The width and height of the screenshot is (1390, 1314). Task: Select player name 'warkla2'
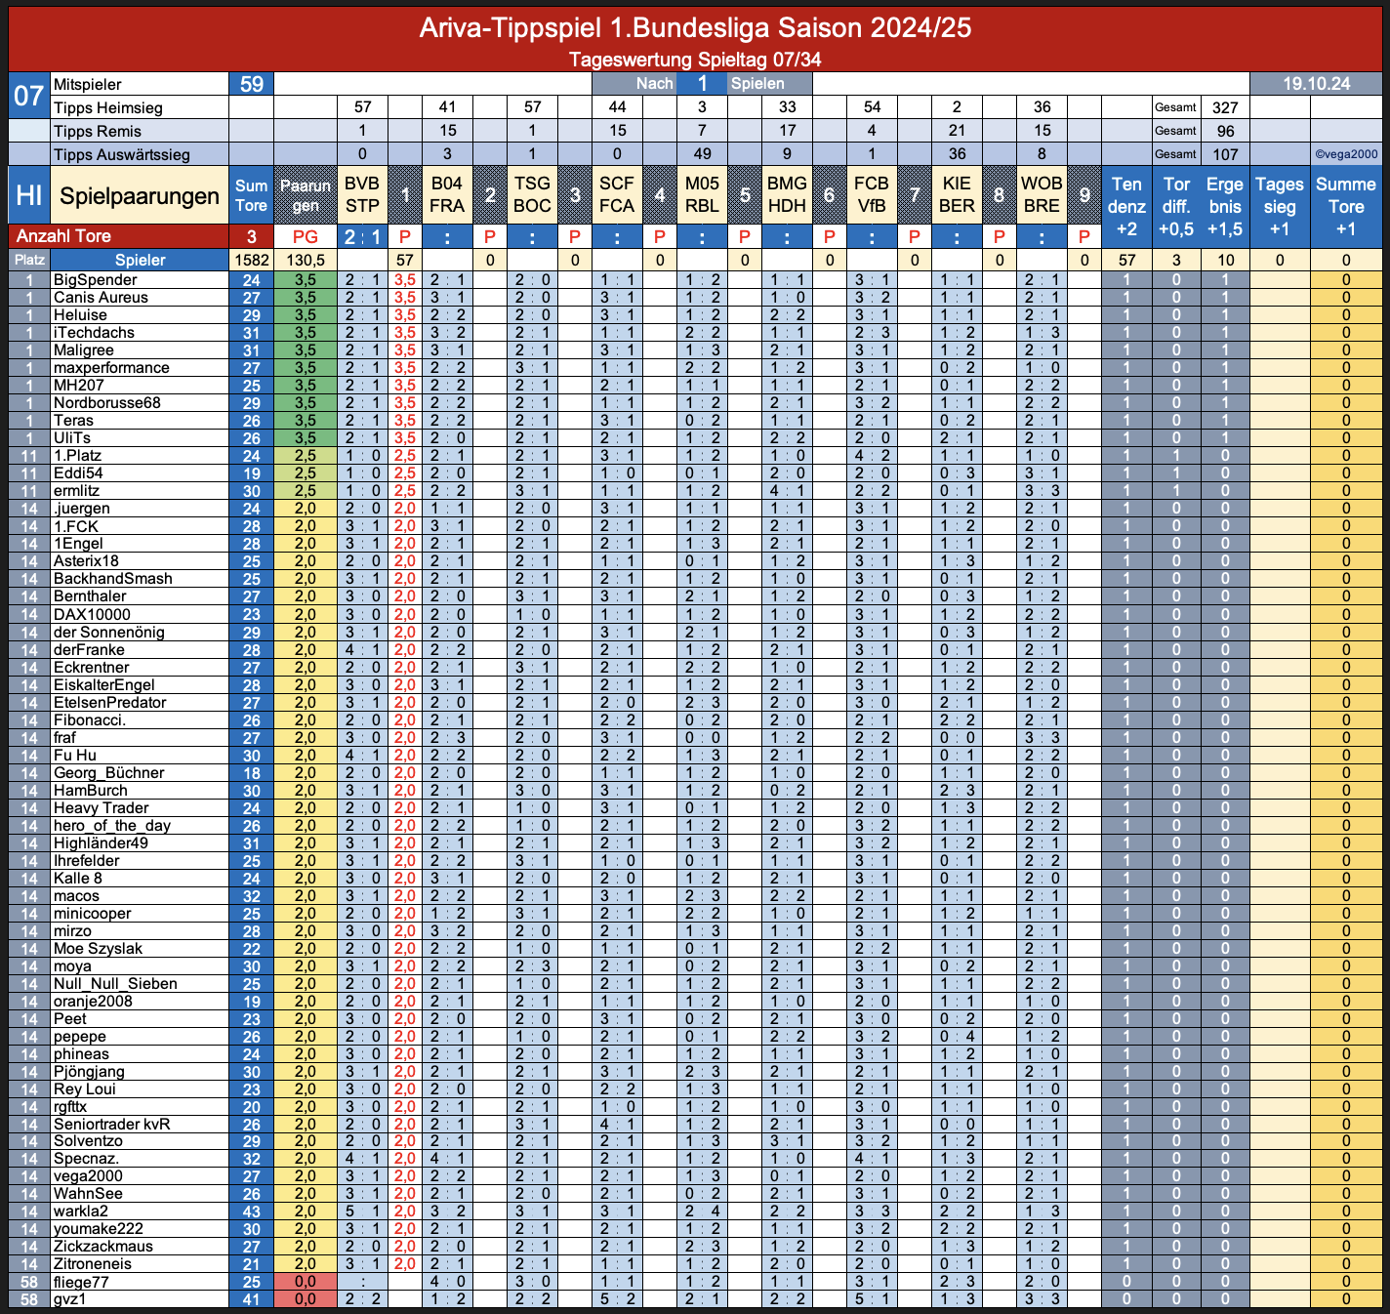pyautogui.click(x=80, y=1211)
